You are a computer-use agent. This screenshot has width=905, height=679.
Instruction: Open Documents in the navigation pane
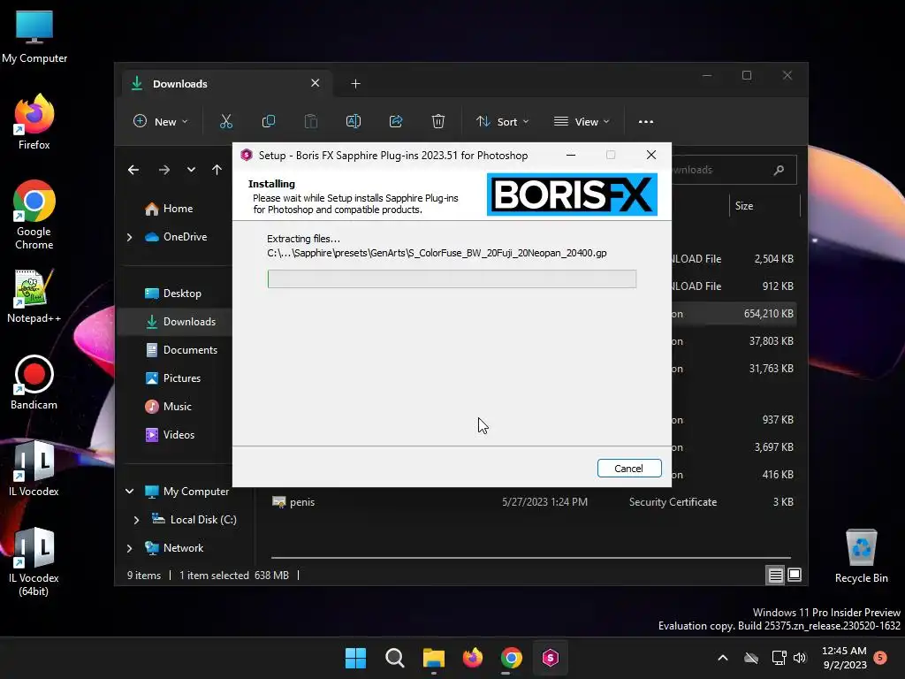point(182,350)
